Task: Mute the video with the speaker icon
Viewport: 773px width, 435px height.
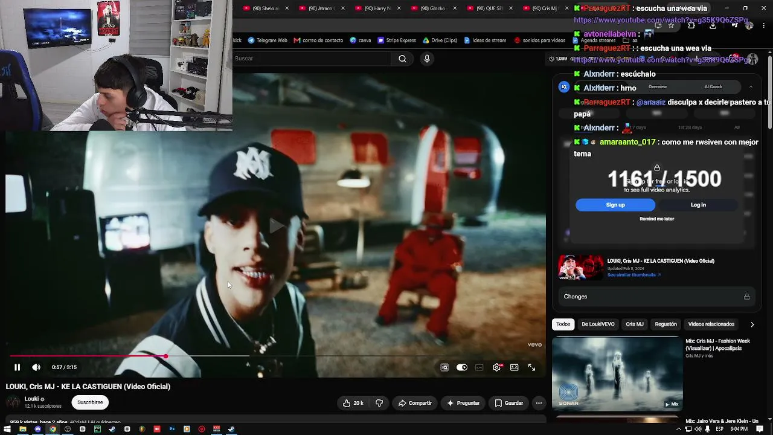Action: tap(36, 367)
